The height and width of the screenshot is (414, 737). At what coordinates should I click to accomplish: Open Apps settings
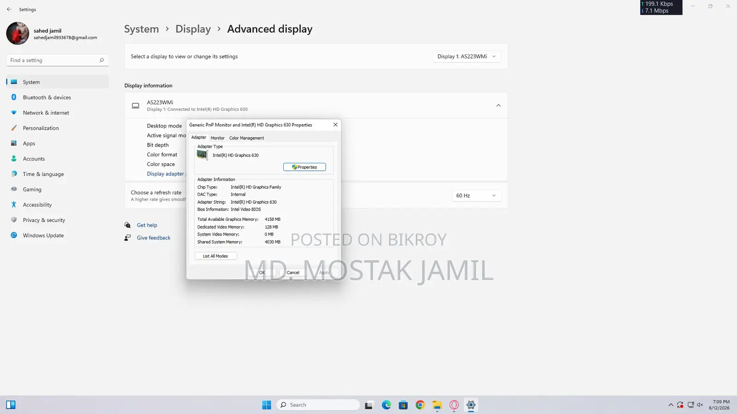pos(58,144)
